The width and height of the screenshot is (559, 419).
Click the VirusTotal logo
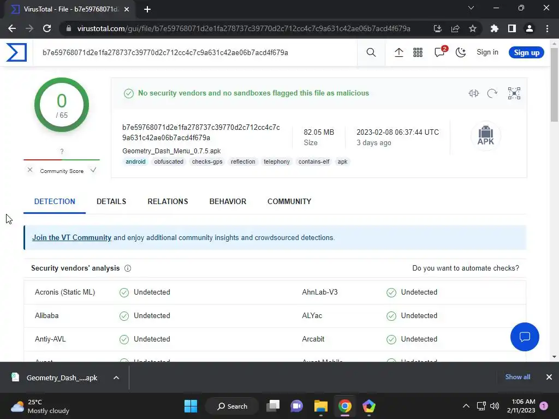[x=16, y=52]
